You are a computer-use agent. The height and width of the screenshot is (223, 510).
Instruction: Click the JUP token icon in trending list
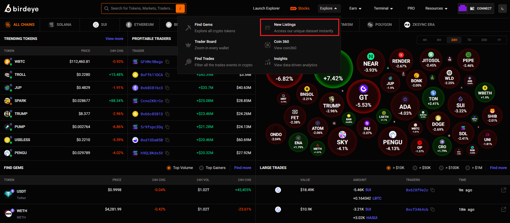pos(8,88)
